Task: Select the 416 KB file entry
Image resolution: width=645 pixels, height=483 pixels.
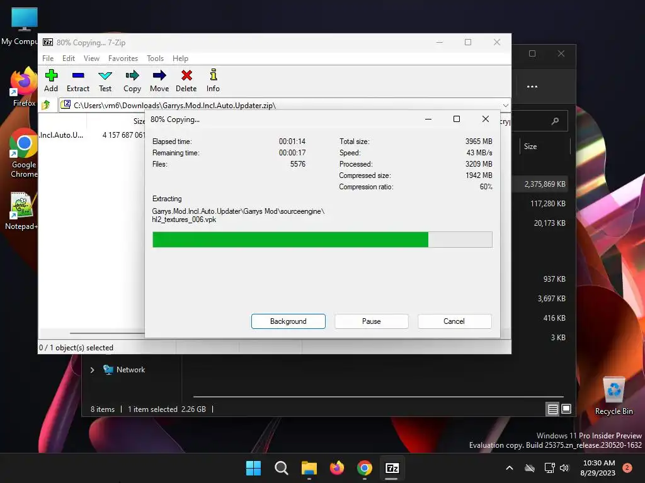Action: pyautogui.click(x=554, y=318)
